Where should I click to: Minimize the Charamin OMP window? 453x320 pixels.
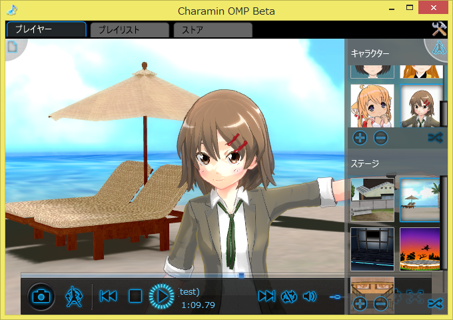tap(392, 8)
